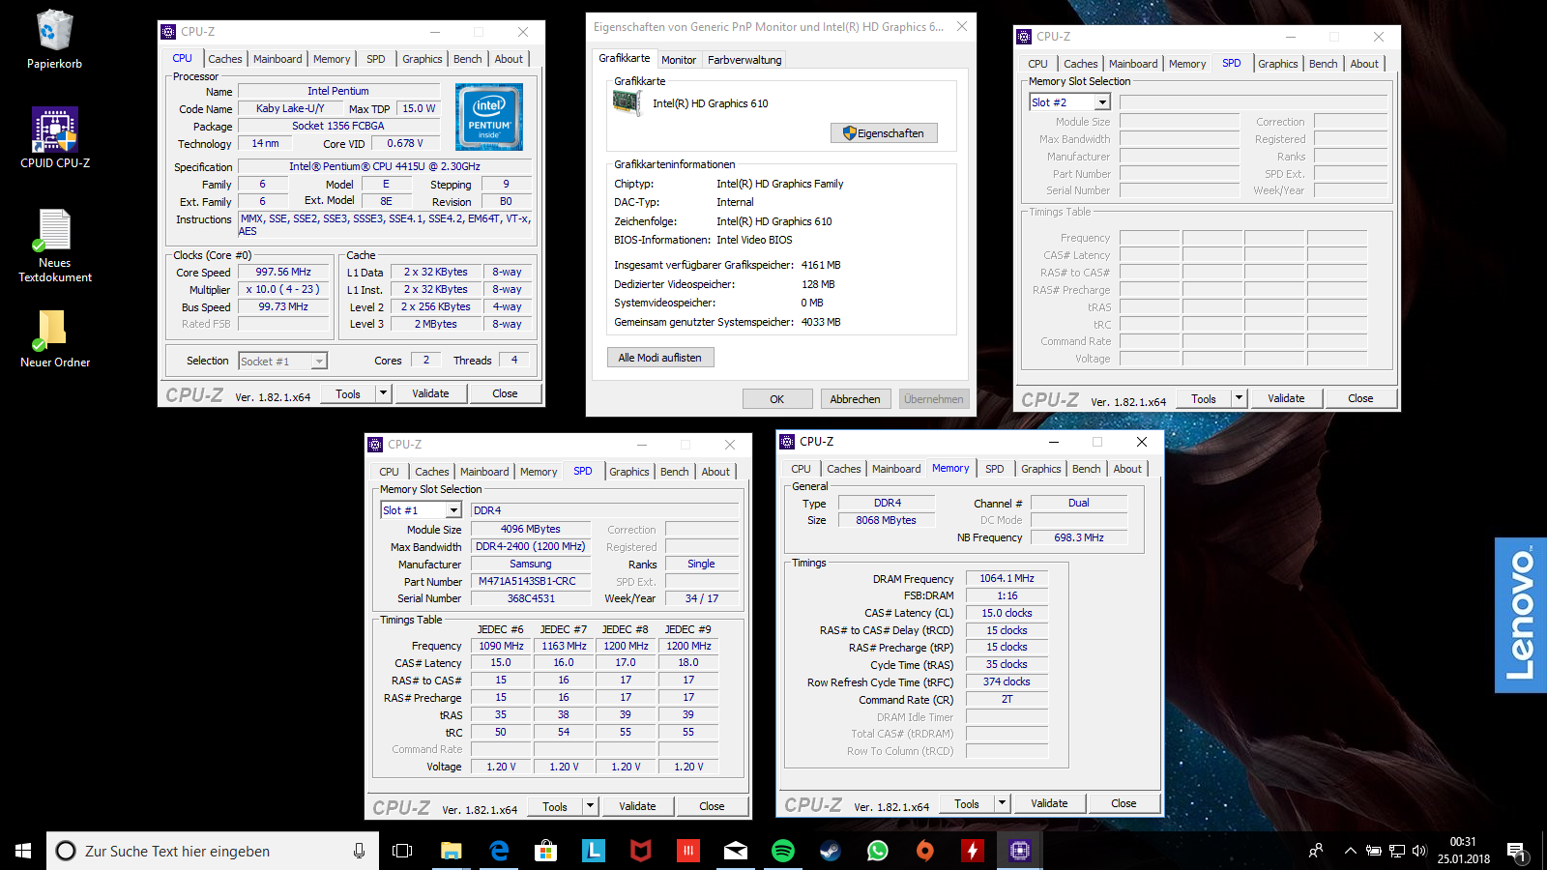Image resolution: width=1547 pixels, height=870 pixels.
Task: Switch to Bench tab in Memory timings CPU-Z window
Action: [x=1087, y=469]
